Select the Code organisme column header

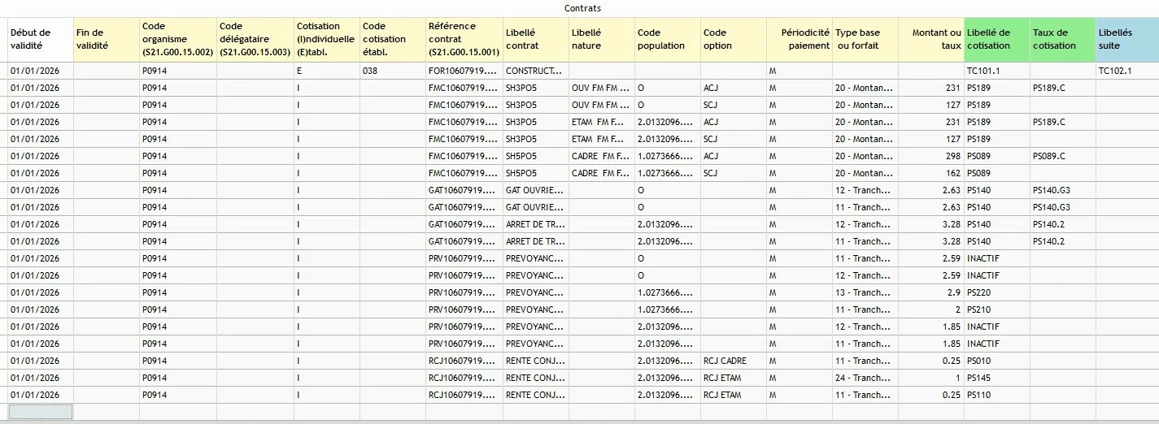click(178, 40)
